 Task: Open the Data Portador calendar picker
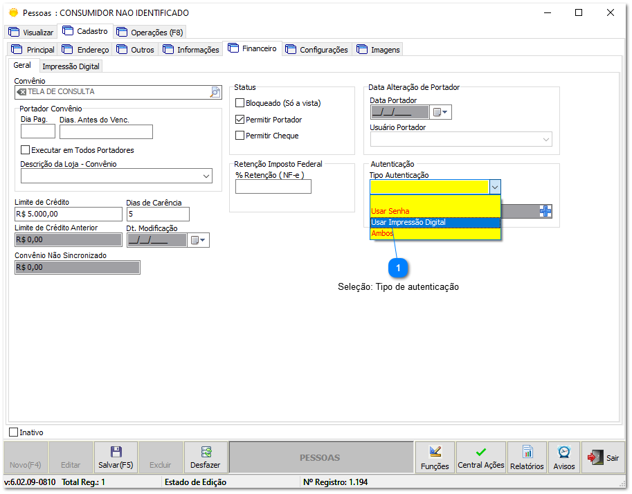tap(441, 112)
